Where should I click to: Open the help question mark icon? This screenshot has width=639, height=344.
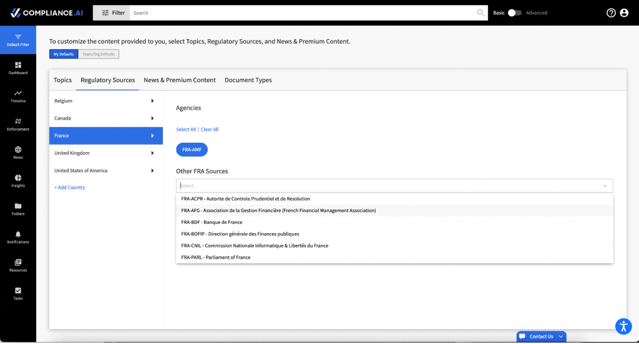point(611,13)
